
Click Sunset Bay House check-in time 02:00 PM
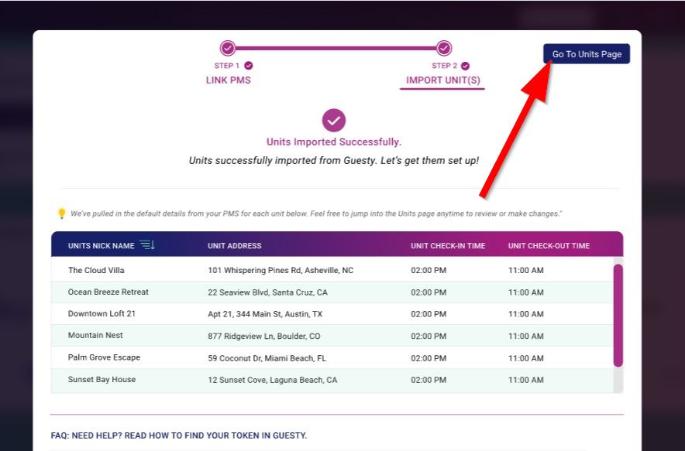[x=429, y=380]
